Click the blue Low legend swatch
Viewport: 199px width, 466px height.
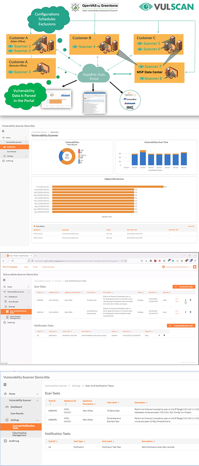coord(79,162)
